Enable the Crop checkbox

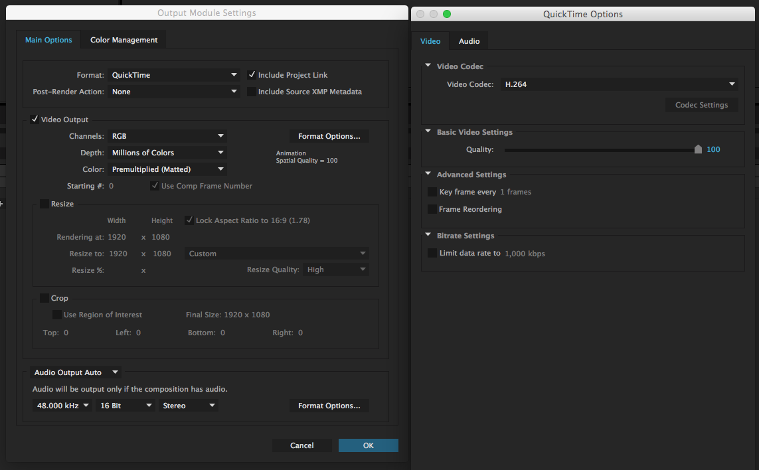point(44,297)
